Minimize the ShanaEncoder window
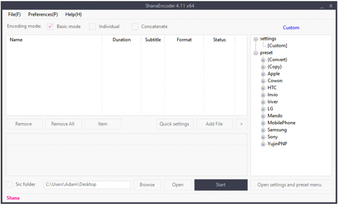The height and width of the screenshot is (205, 338). [322, 6]
